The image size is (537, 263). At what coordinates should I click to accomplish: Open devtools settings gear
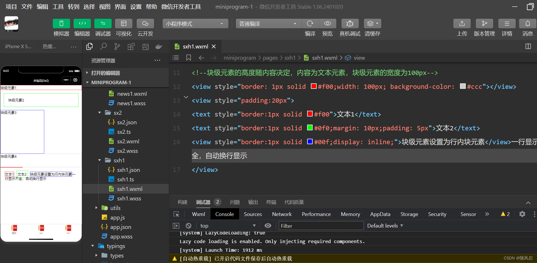pos(522,214)
